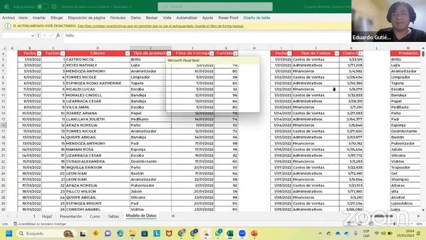Viewport: 426px width, 240px height.
Task: Click the Cancel (X) icon in formula bar
Action: (x=45, y=35)
